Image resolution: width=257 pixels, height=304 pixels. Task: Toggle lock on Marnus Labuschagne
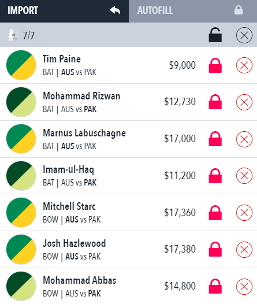(x=215, y=139)
